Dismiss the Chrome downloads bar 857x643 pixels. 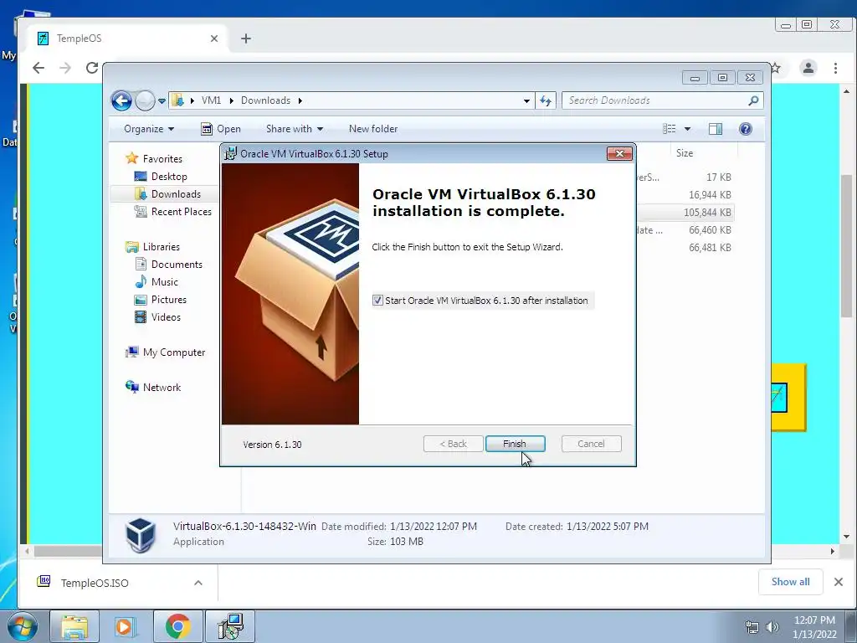point(839,582)
